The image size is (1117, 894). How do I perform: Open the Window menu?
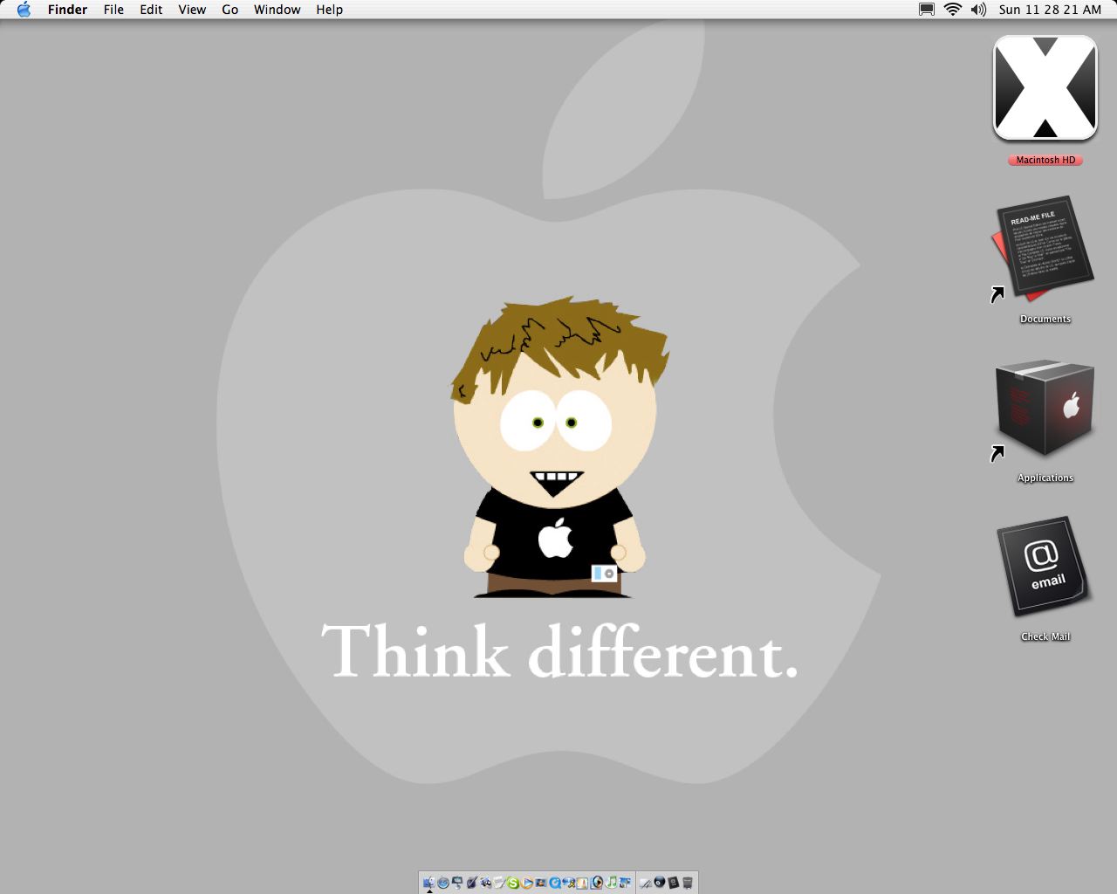(x=277, y=10)
